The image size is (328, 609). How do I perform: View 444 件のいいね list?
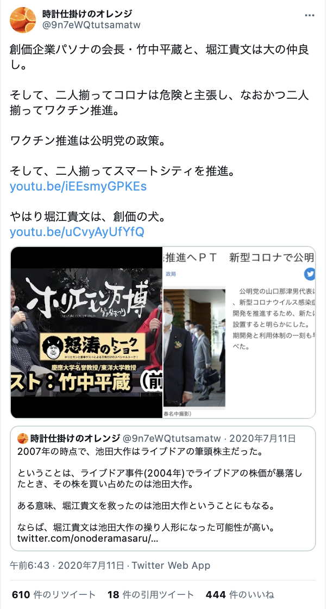pyautogui.click(x=240, y=595)
